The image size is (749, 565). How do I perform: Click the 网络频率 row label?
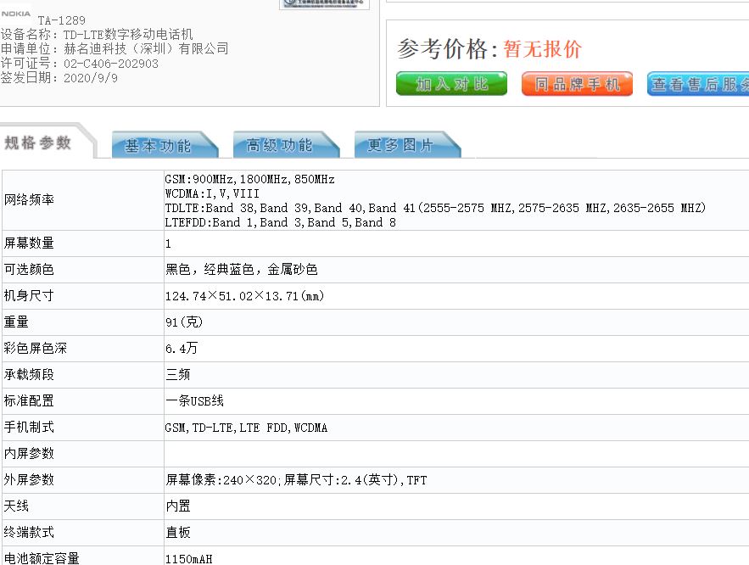[30, 200]
